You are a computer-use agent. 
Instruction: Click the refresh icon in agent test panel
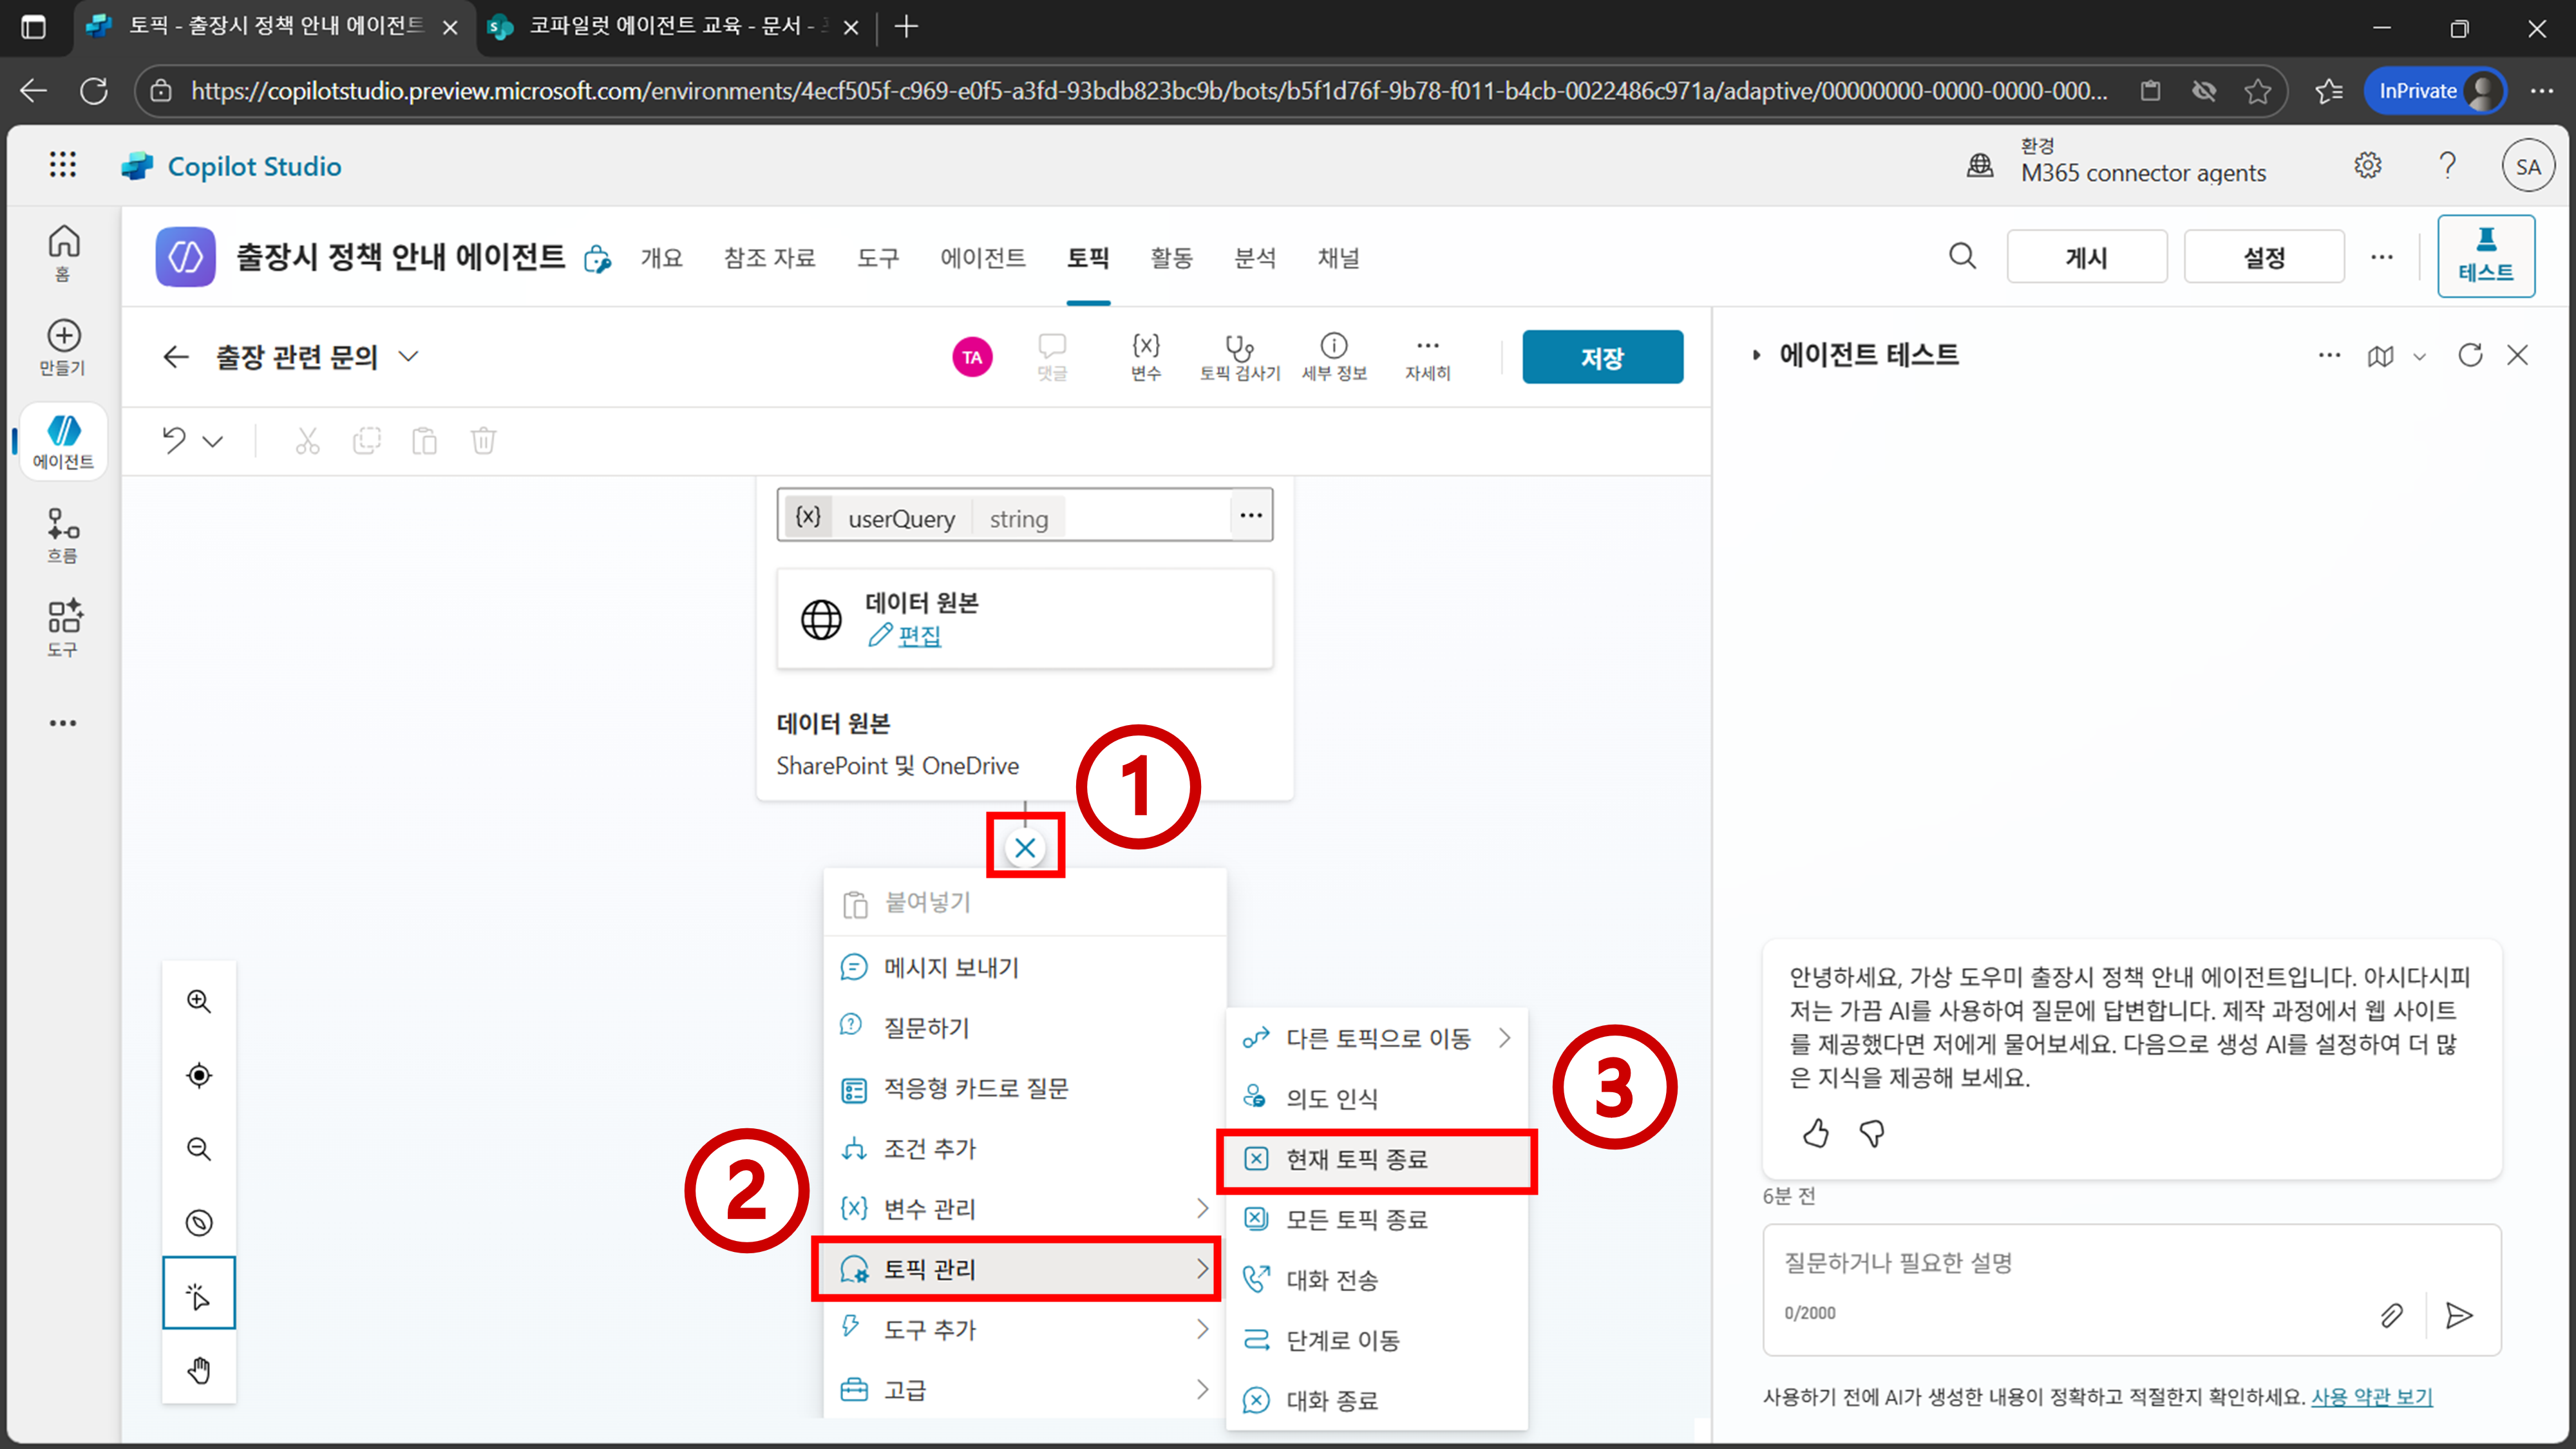point(2470,355)
